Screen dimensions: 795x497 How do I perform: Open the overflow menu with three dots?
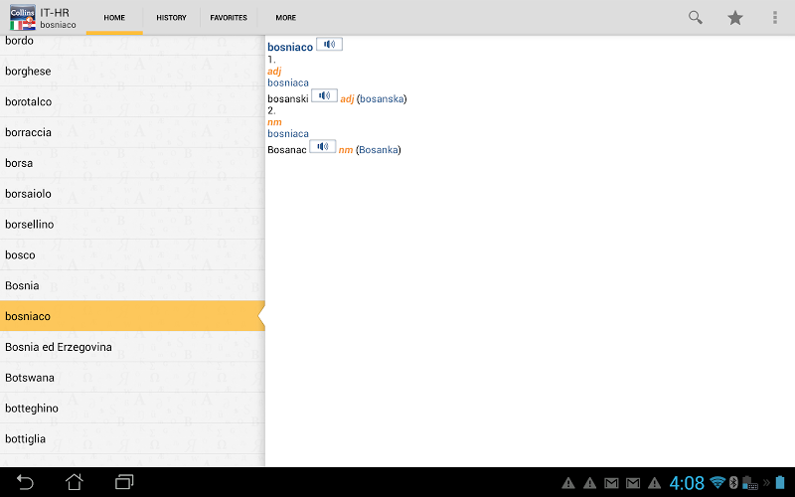775,18
